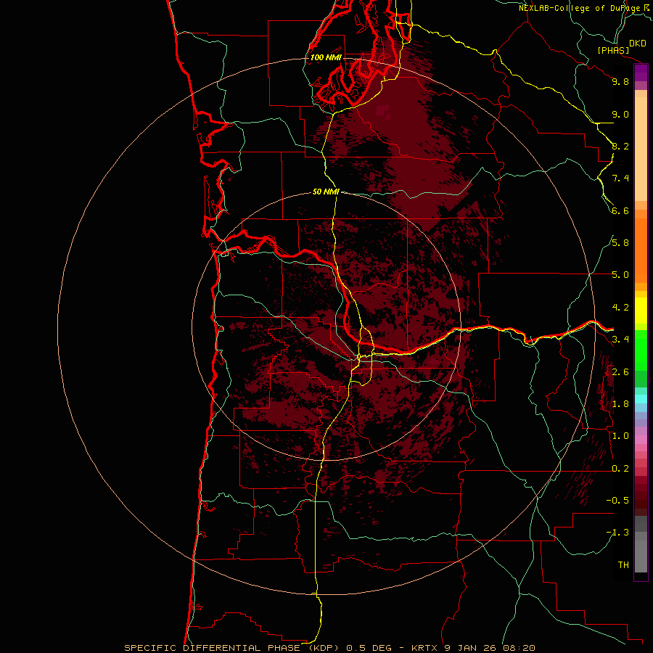Viewport: 653px width, 653px height.
Task: Click the 5.8 value on the scale
Action: click(x=620, y=243)
